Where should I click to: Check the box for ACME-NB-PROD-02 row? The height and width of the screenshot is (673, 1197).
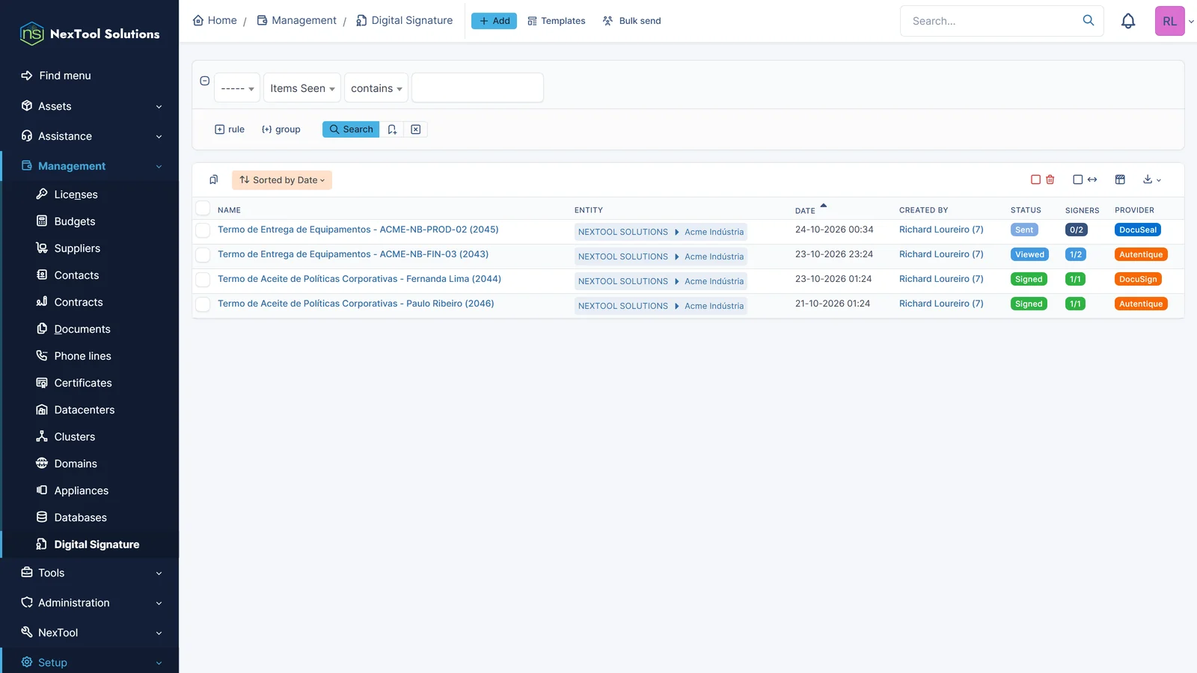point(203,230)
